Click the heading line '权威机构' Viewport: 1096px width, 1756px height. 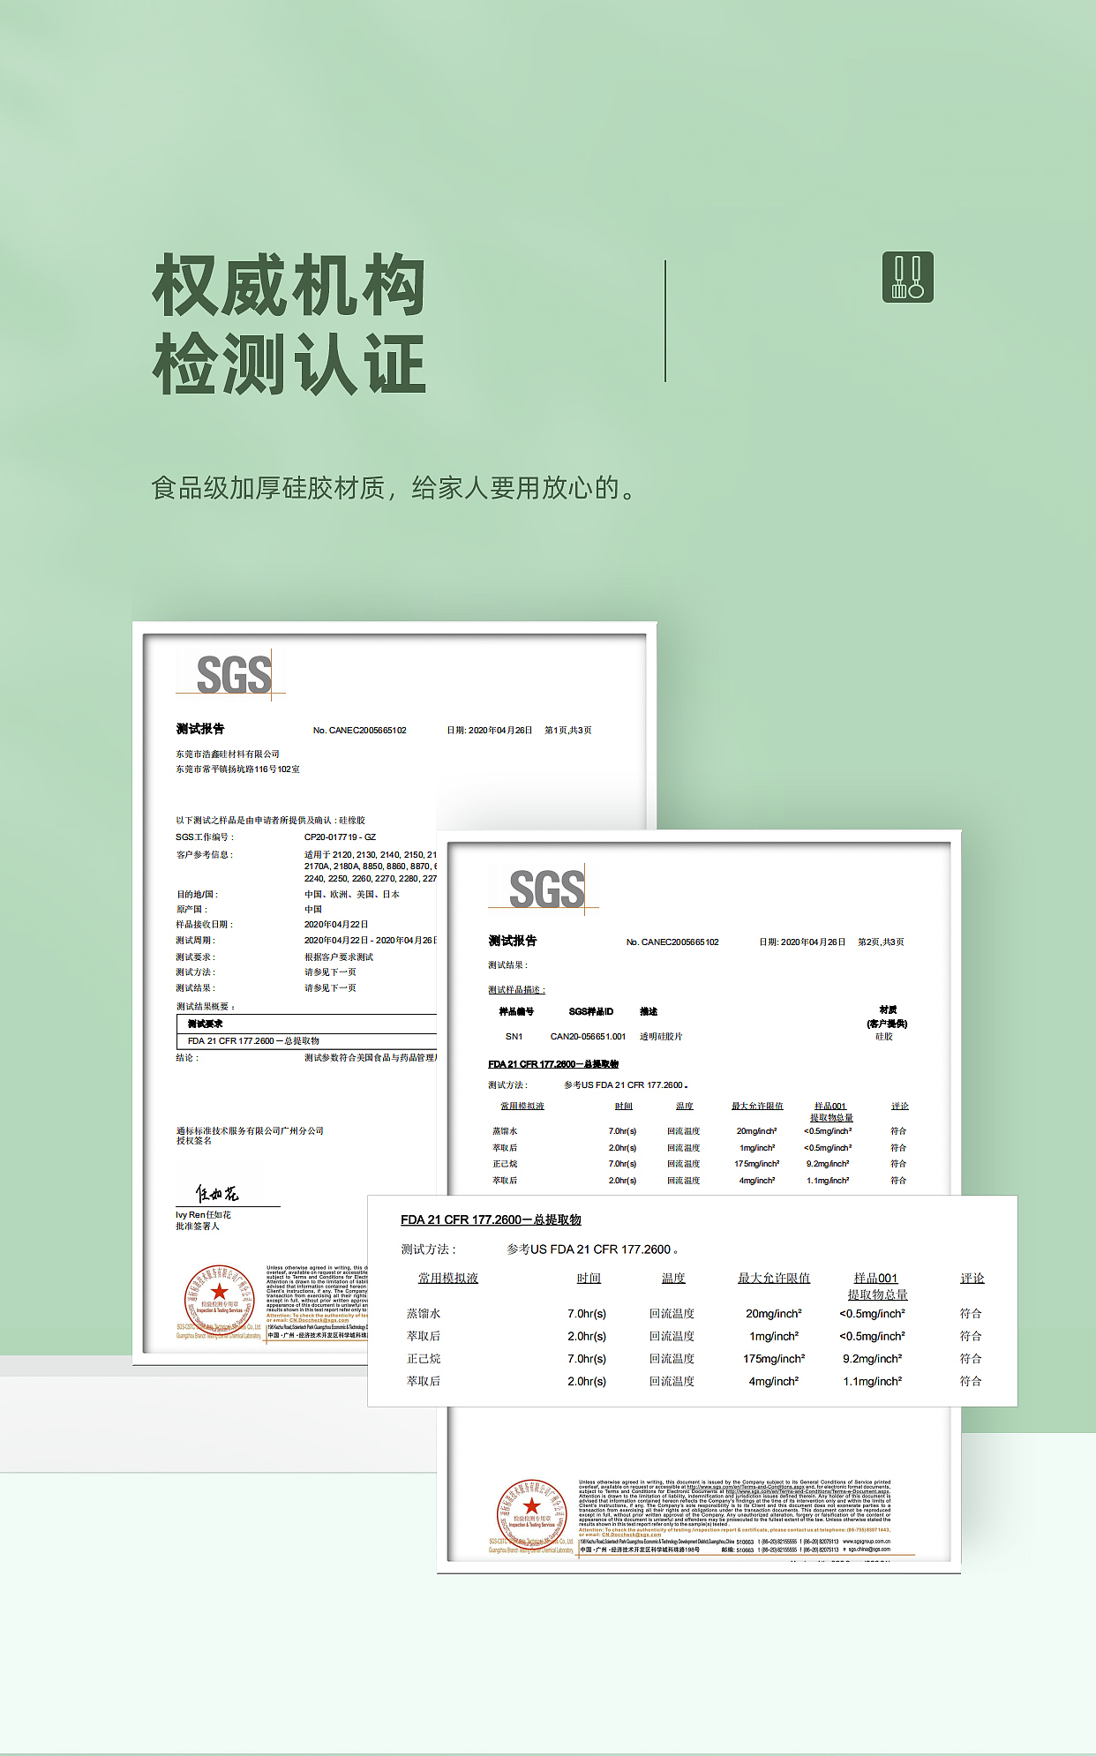tap(289, 285)
